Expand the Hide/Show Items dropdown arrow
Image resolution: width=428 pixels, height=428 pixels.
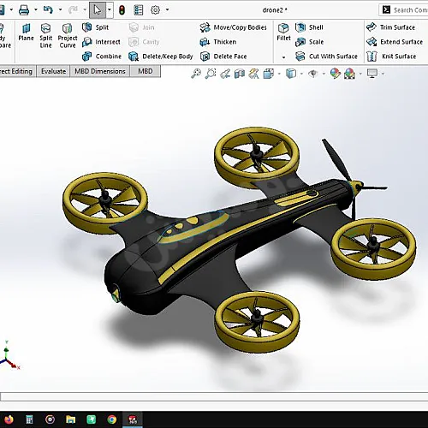324,74
